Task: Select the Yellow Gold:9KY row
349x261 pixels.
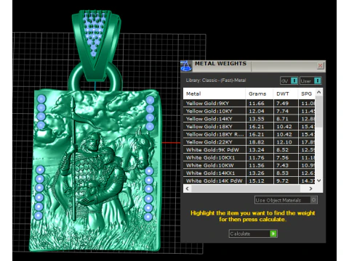Action: point(249,103)
